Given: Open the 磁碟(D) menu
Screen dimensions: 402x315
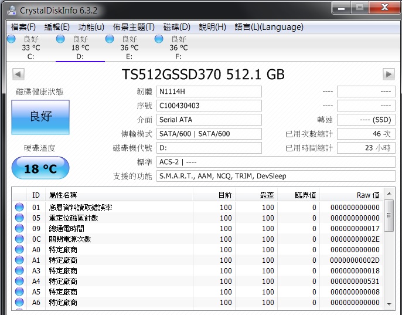Looking at the screenshot, I should (x=177, y=27).
